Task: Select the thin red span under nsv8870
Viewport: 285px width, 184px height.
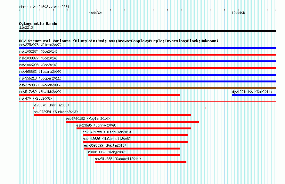Action: (x=119, y=108)
